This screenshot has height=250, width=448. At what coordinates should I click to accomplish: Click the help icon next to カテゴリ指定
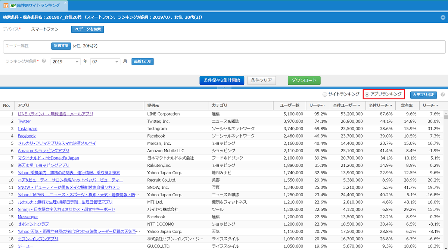(442, 95)
